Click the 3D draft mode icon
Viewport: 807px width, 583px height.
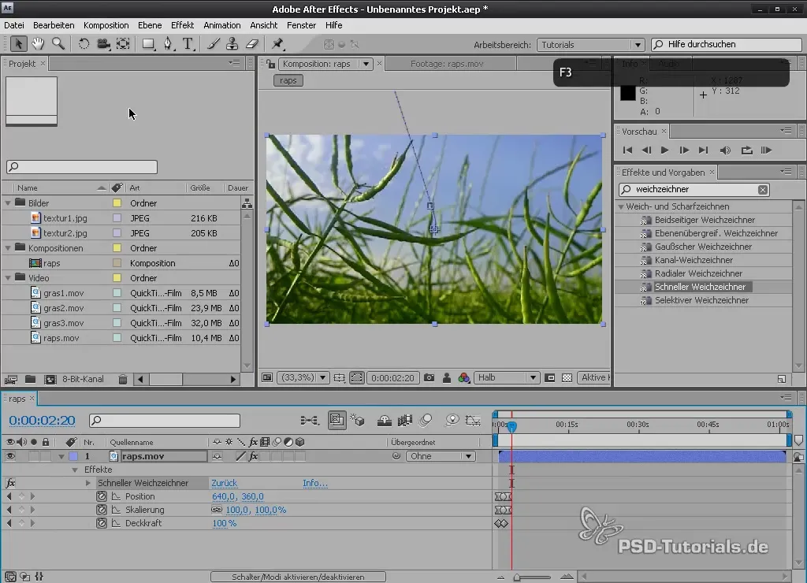click(x=357, y=421)
